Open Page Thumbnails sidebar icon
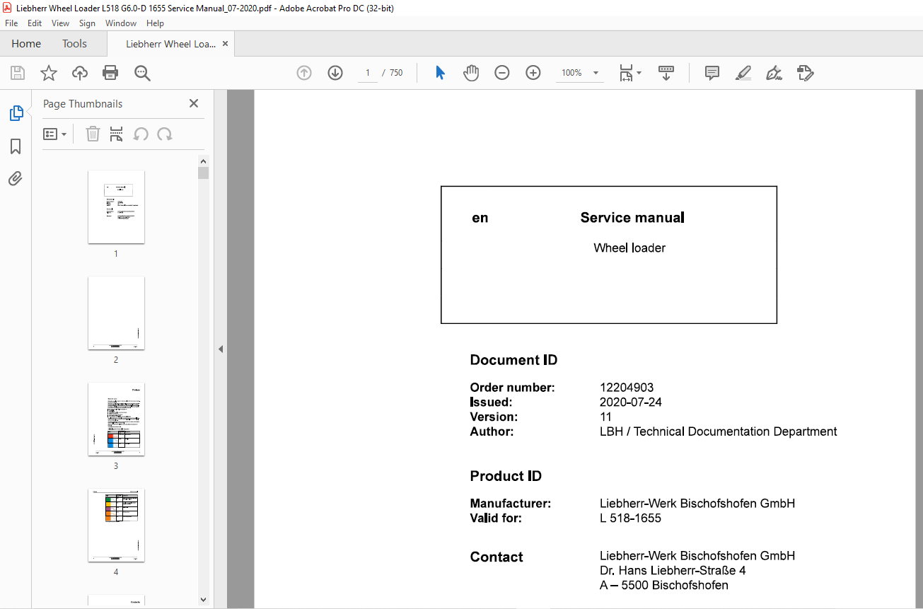The height and width of the screenshot is (609, 923). [16, 113]
